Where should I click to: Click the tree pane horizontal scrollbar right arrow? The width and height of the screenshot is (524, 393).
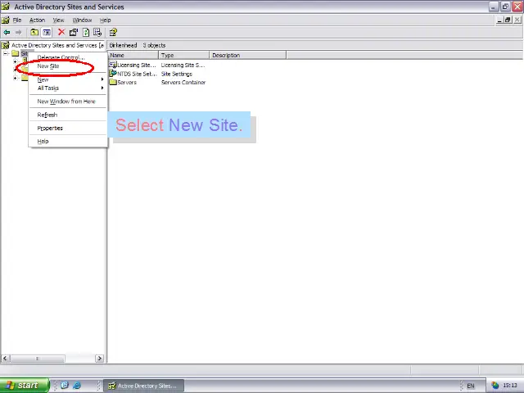click(x=100, y=358)
